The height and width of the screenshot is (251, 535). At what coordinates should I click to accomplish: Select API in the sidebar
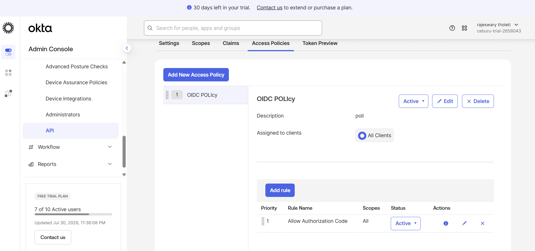coord(71,131)
